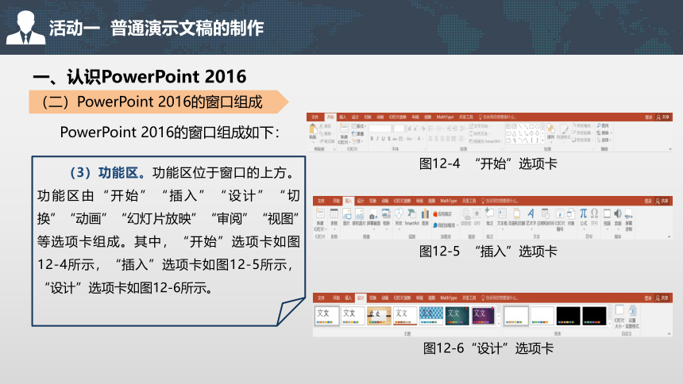Toggle text Shadow (S) in the Home ribbon figure
The width and height of the screenshot is (683, 384).
(389, 139)
